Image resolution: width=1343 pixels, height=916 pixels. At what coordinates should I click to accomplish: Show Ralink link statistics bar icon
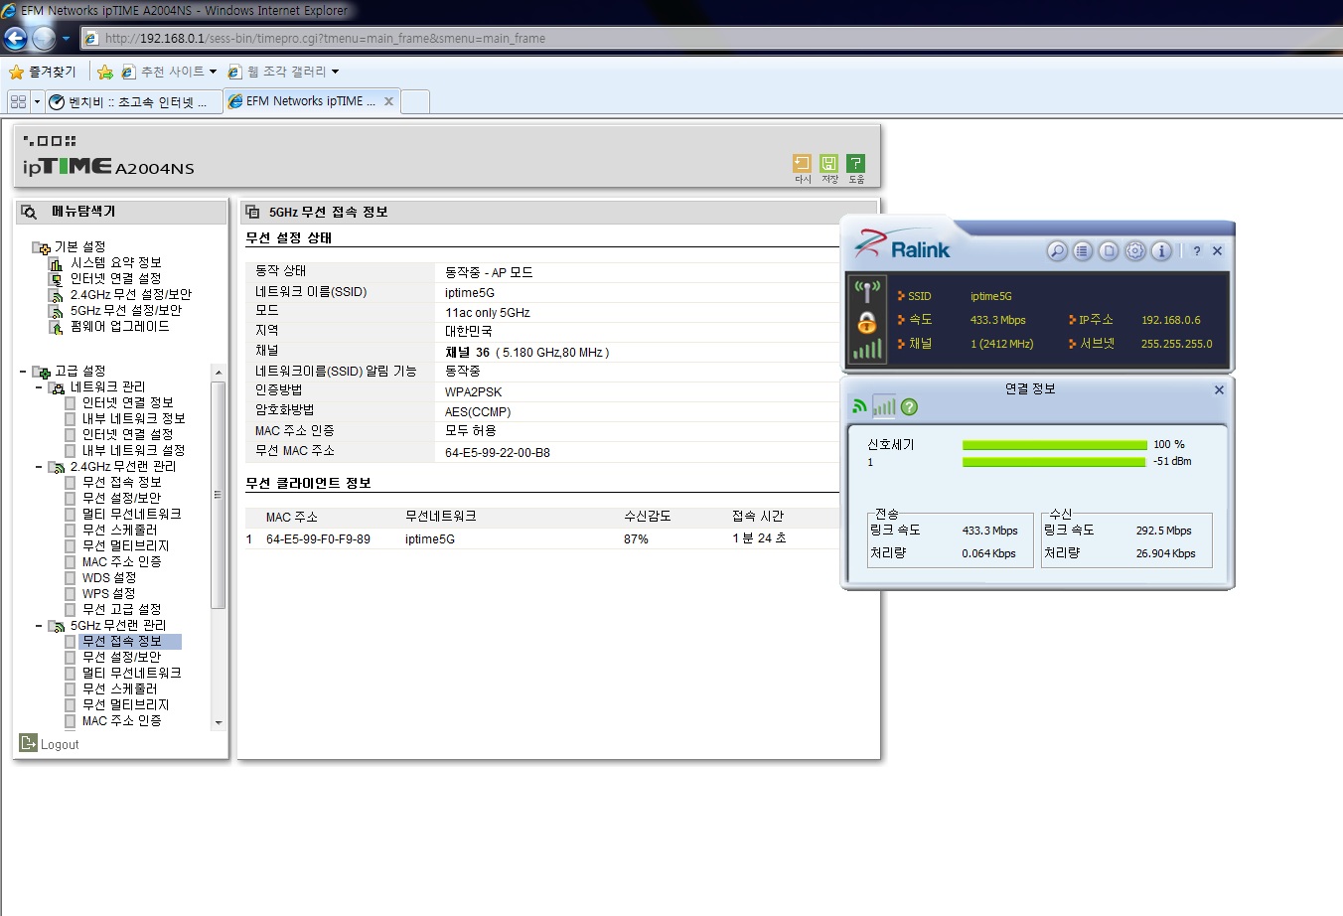pos(884,405)
